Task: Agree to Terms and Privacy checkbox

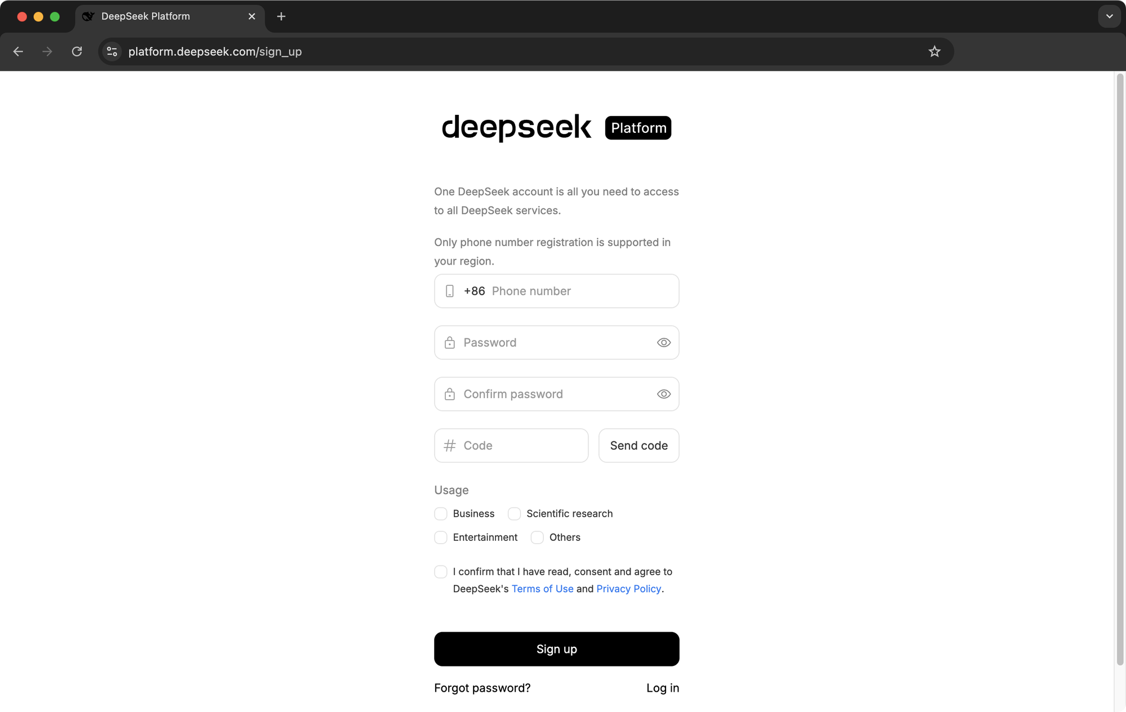Action: (x=441, y=572)
